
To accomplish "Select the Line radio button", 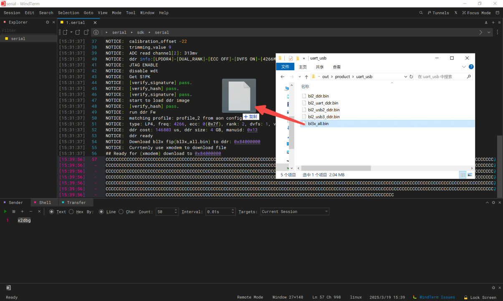I will pyautogui.click(x=101, y=212).
